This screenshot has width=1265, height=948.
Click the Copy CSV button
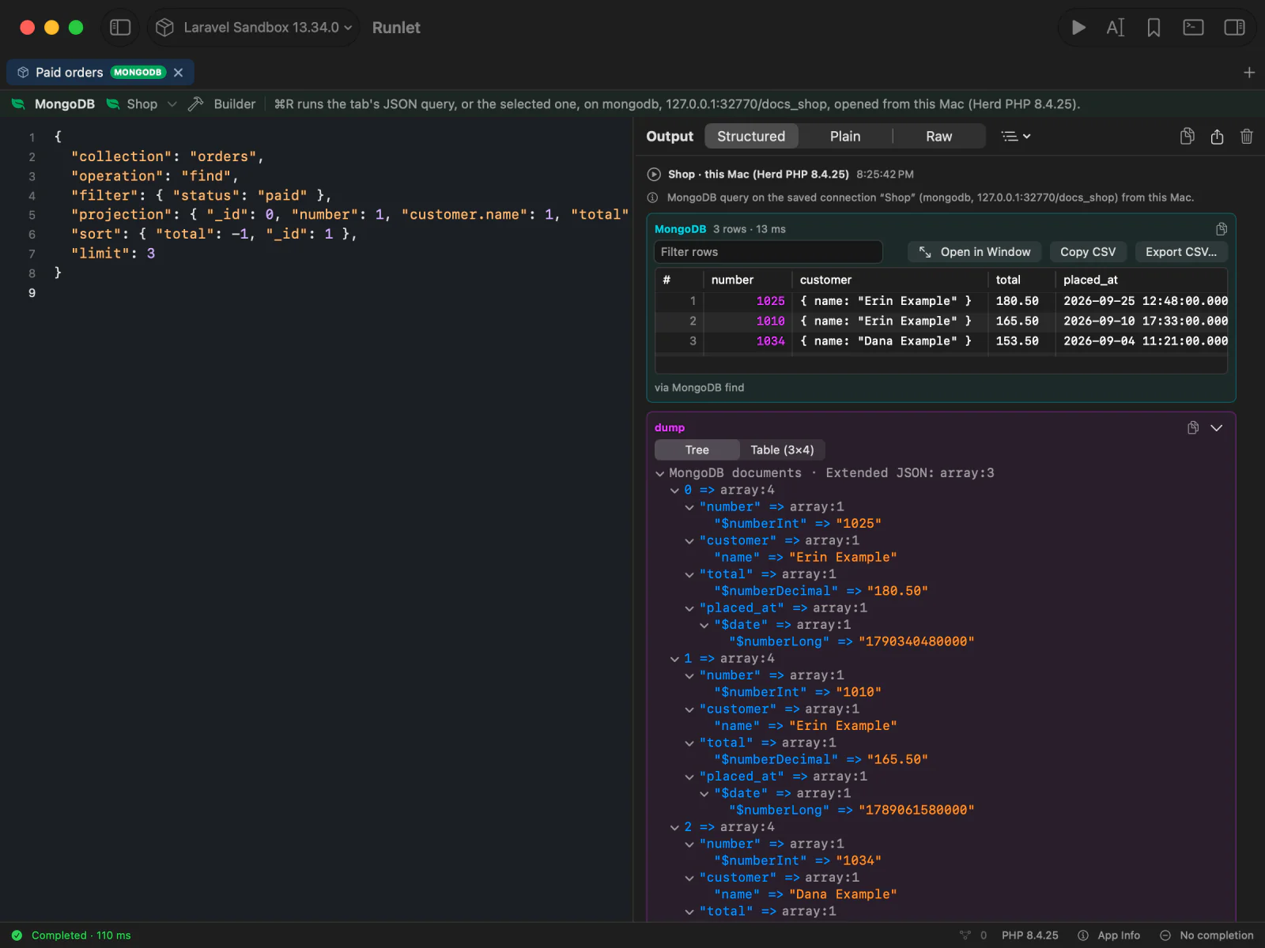point(1088,252)
